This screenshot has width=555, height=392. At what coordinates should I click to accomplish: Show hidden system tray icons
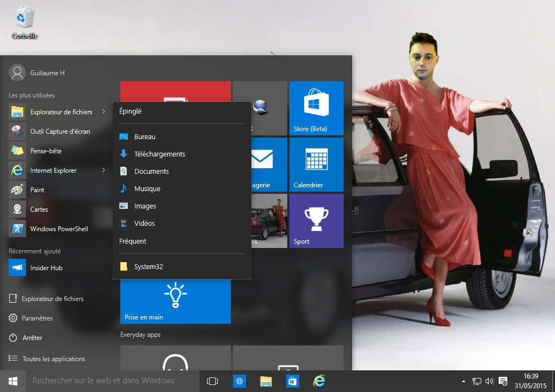coord(463,381)
